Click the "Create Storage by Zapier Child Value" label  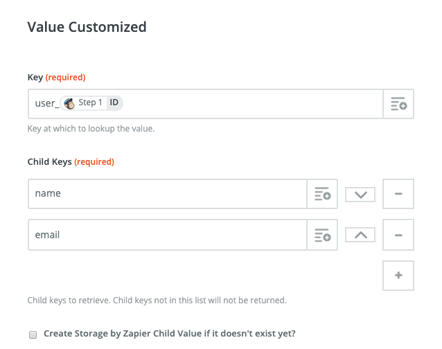170,334
